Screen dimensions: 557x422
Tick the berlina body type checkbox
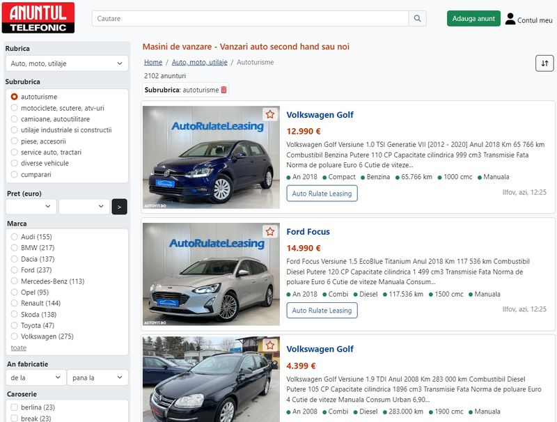click(15, 407)
